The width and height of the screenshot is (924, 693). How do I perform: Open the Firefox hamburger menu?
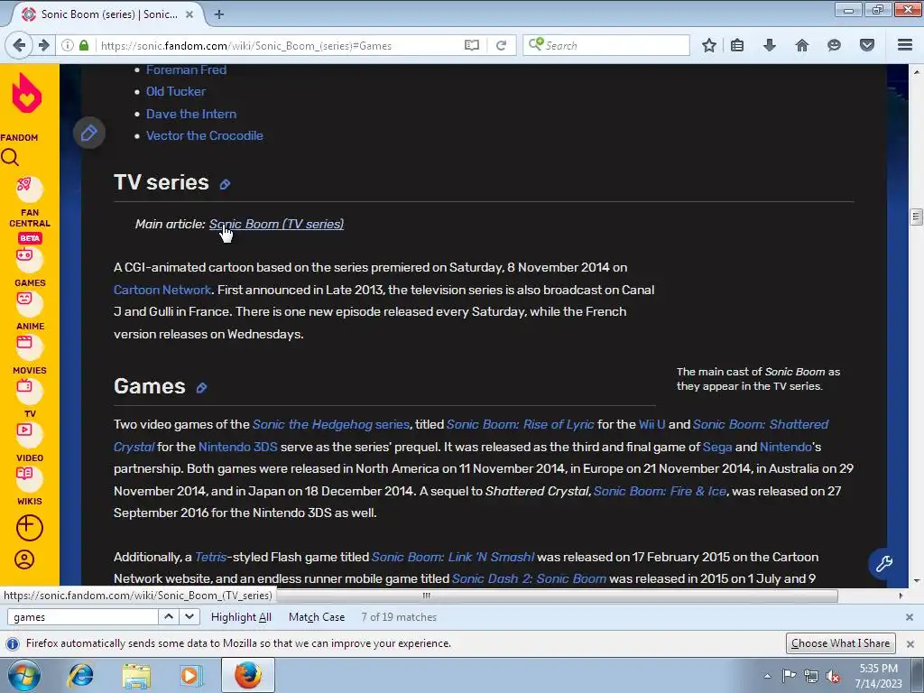coord(905,45)
